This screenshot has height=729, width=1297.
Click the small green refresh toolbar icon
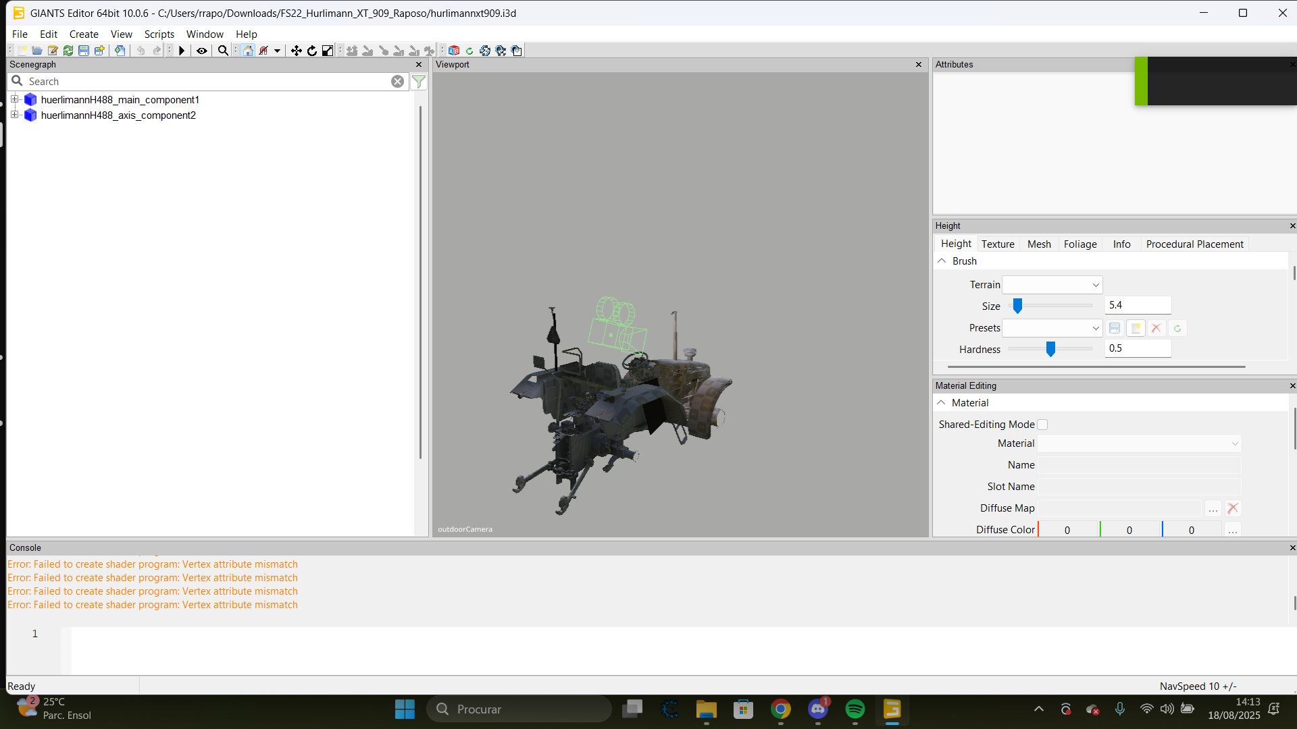469,51
